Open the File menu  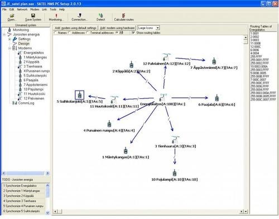pos(4,9)
